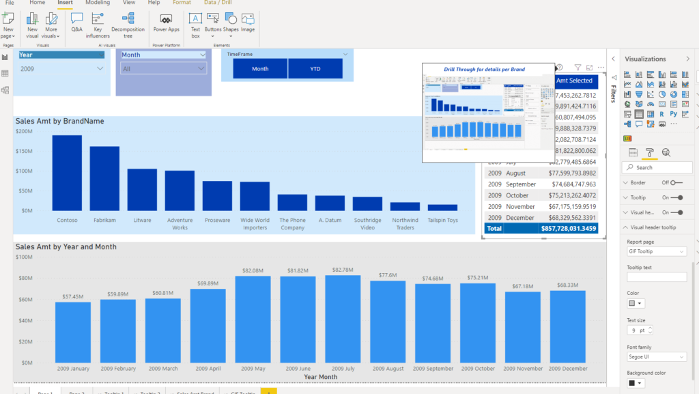Expand the Border format section

click(x=625, y=183)
